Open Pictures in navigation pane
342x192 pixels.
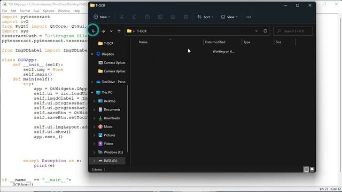pyautogui.click(x=107, y=135)
